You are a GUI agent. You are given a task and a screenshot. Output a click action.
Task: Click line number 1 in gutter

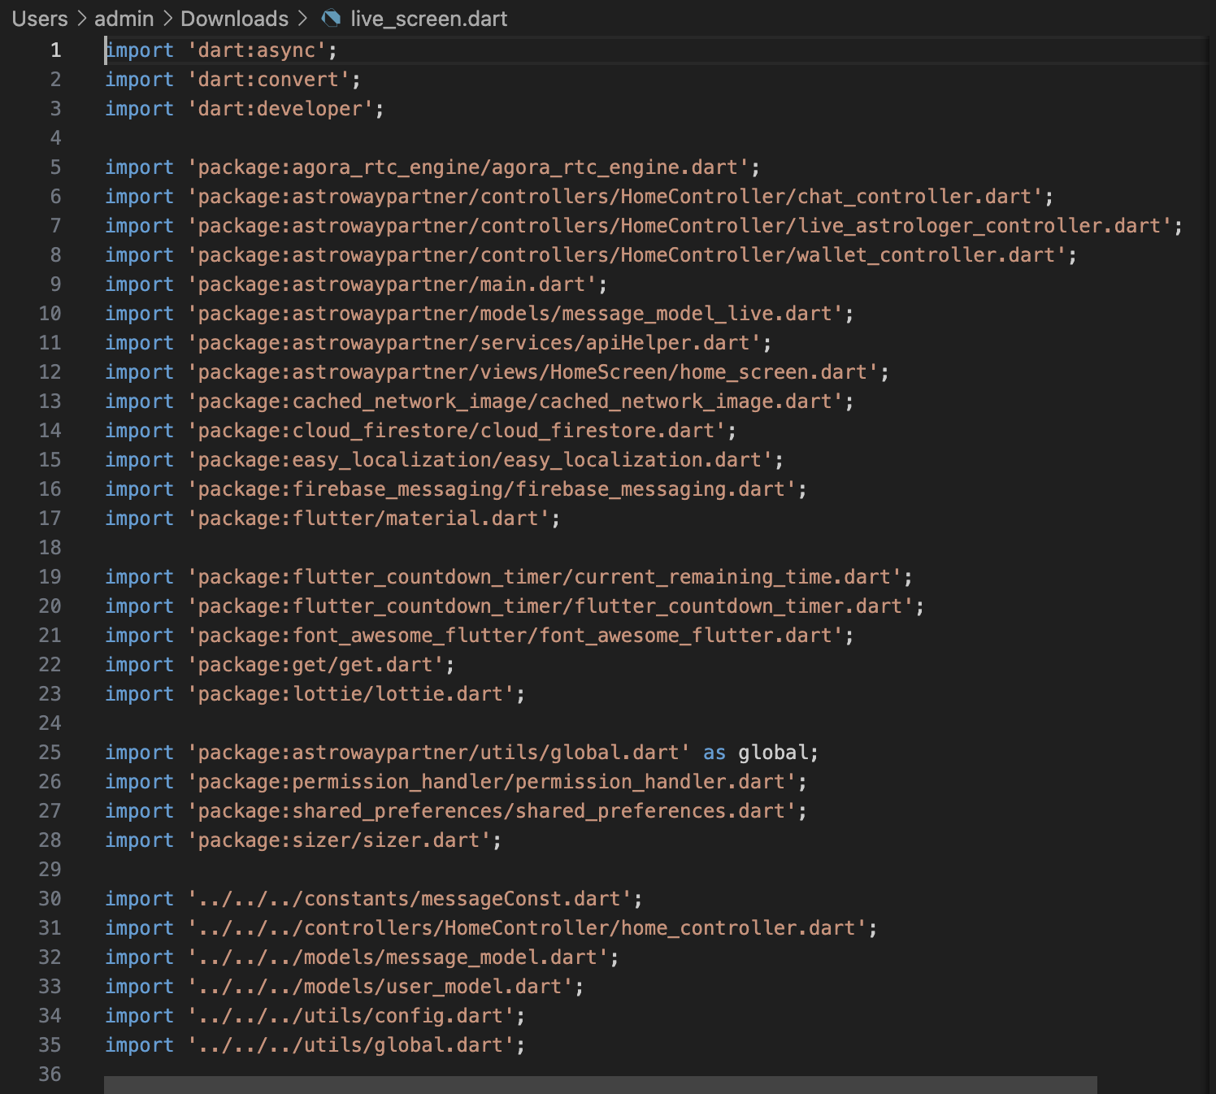[55, 50]
